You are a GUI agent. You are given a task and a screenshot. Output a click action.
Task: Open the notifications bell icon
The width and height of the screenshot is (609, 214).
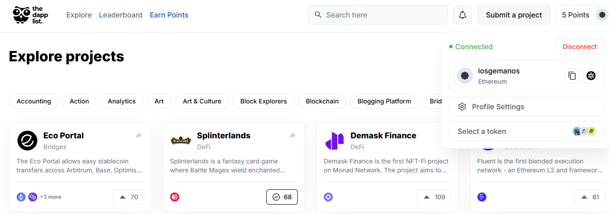[x=463, y=15]
